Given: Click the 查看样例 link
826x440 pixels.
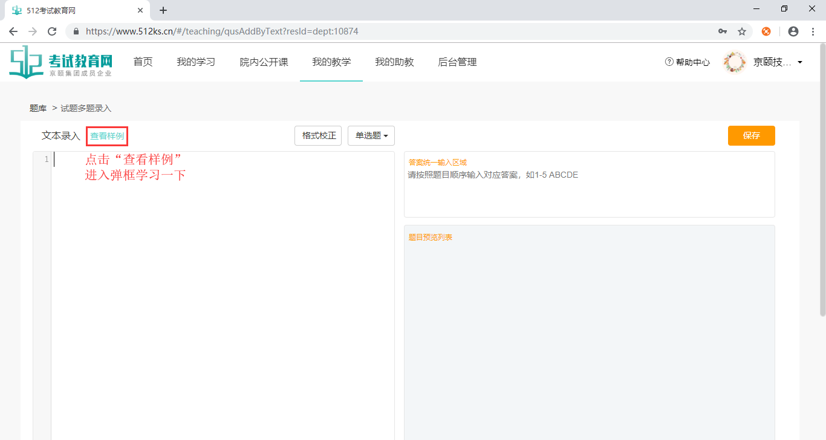Looking at the screenshot, I should point(107,136).
